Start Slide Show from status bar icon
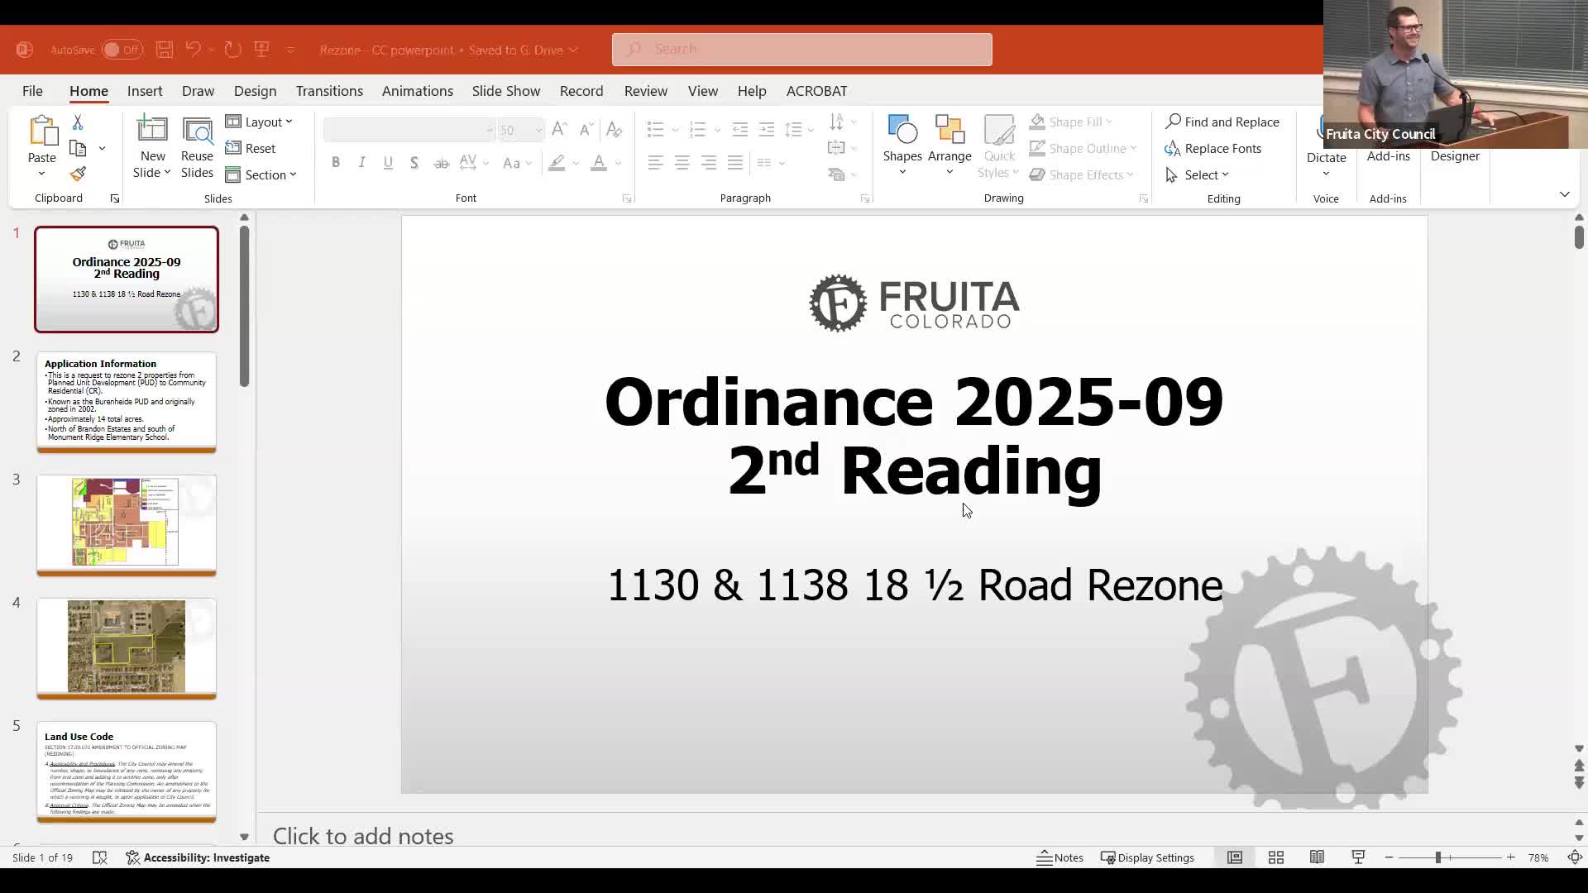The image size is (1588, 893). pos(1358,857)
